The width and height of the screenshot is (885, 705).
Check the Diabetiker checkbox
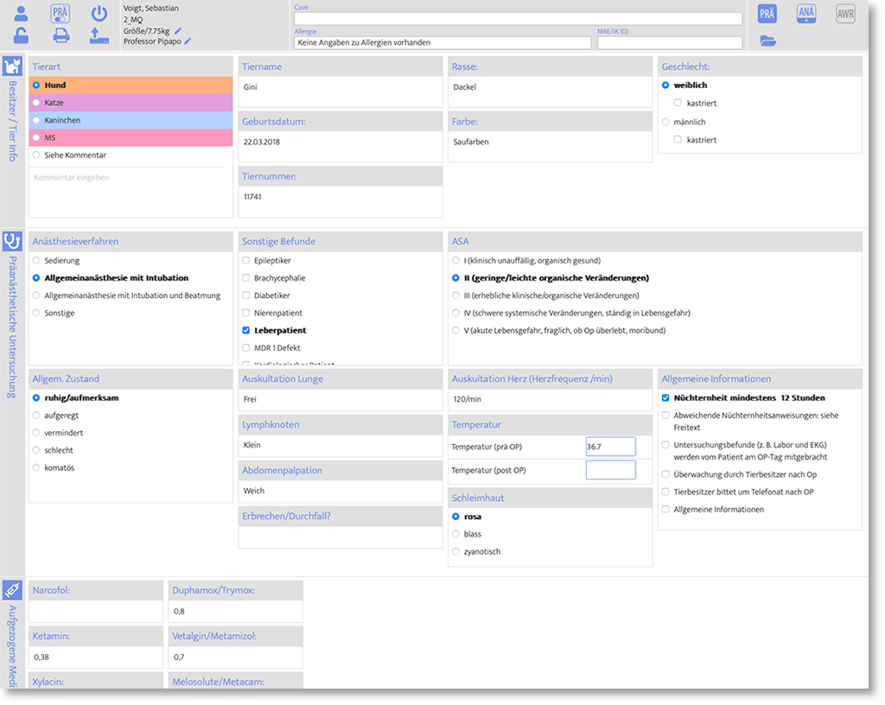pyautogui.click(x=246, y=295)
